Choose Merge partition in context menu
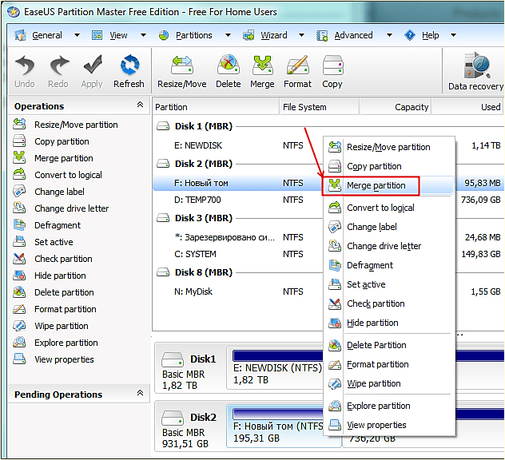The height and width of the screenshot is (460, 505). click(x=389, y=185)
